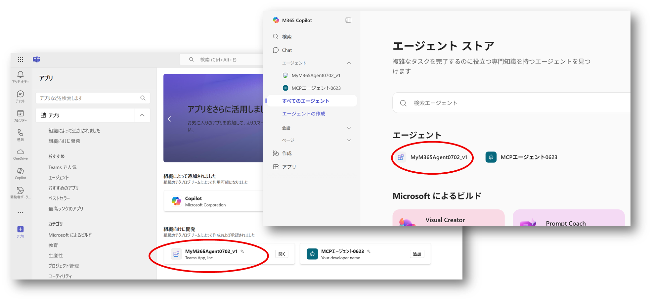Select ユーティリティ category
This screenshot has height=301, width=652.
pyautogui.click(x=60, y=276)
